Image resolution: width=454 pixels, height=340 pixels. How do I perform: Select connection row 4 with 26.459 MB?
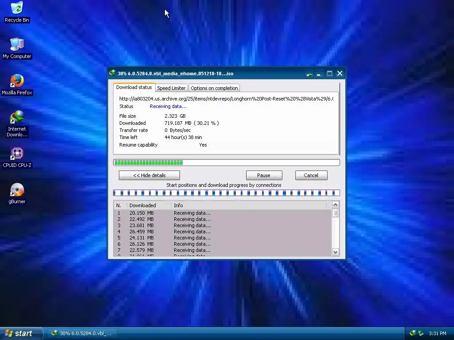(x=223, y=232)
